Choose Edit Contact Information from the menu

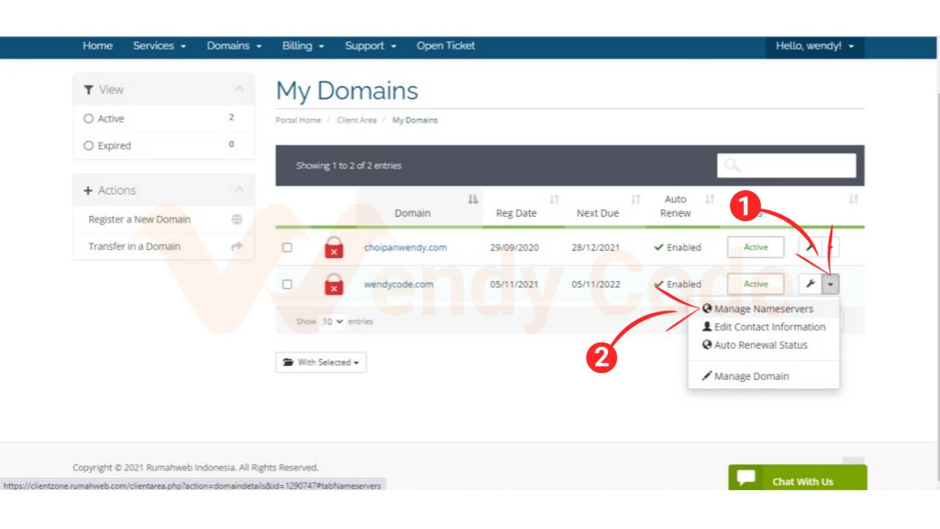coord(764,327)
